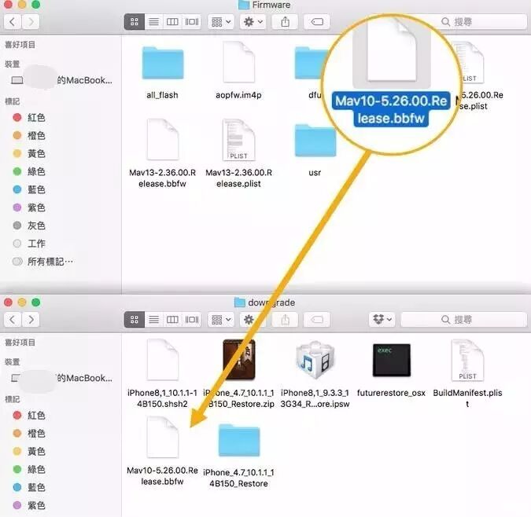Go back in the downgrade window
531x517 pixels.
click(x=13, y=320)
